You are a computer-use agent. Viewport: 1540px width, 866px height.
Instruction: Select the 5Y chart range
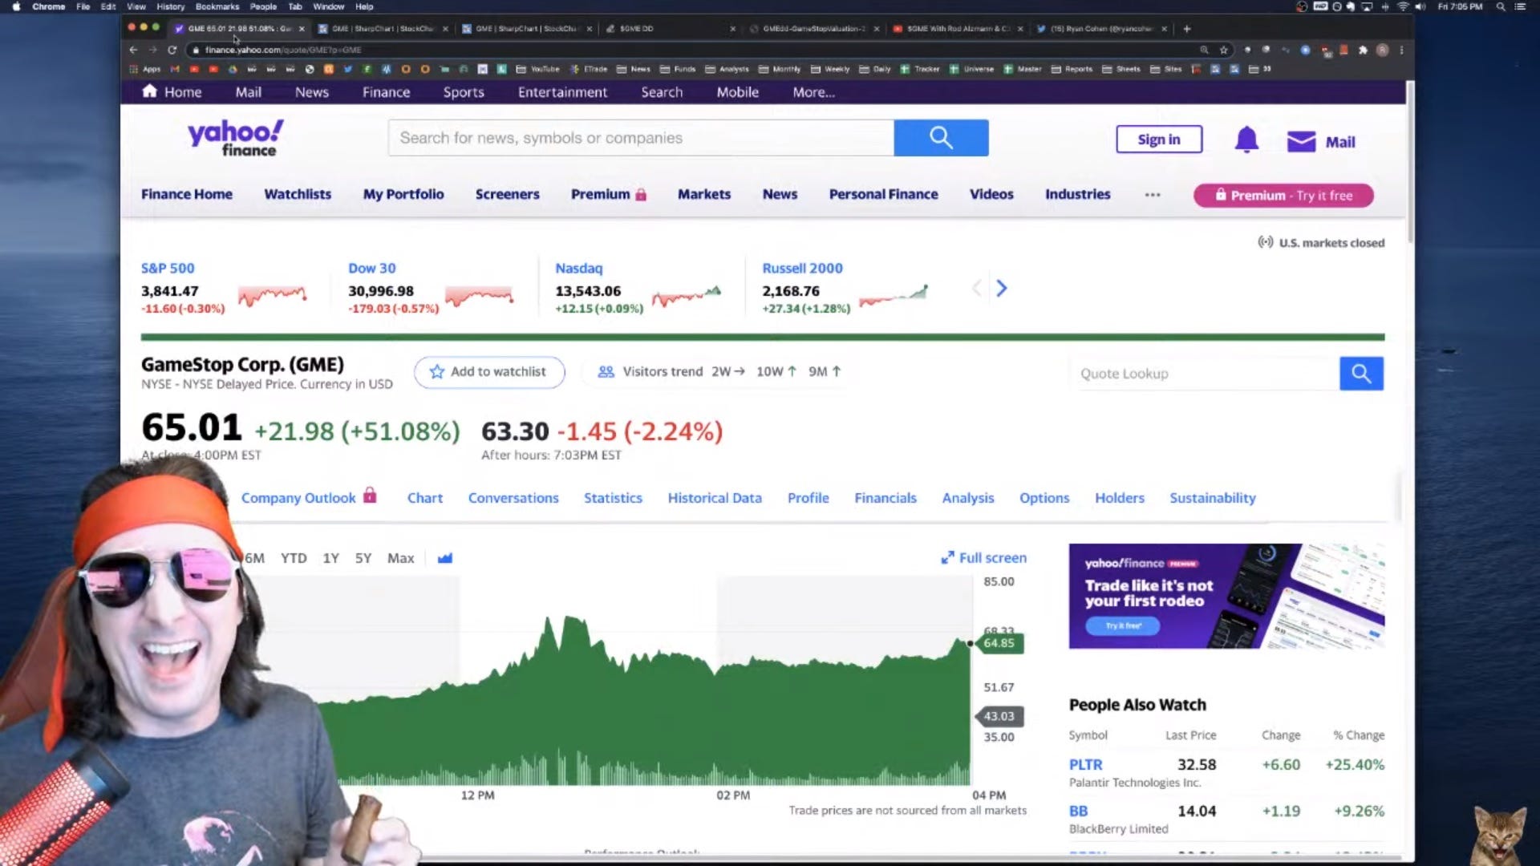pyautogui.click(x=363, y=558)
